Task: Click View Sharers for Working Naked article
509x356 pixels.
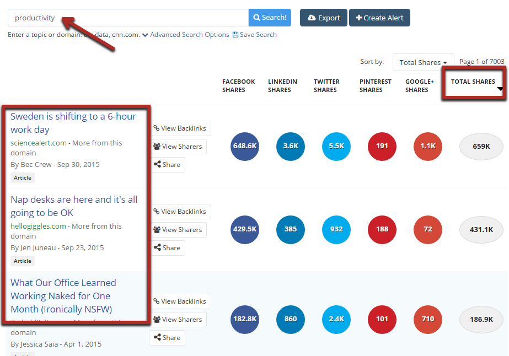Action: pyautogui.click(x=178, y=320)
